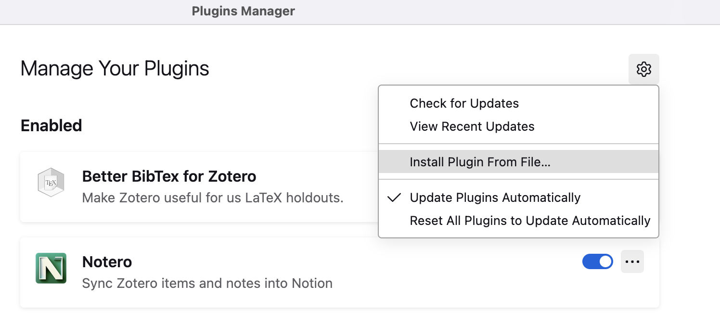Screen dimensions: 720x322
Task: Click the Manage Your Plugins heading
Action: pos(114,68)
